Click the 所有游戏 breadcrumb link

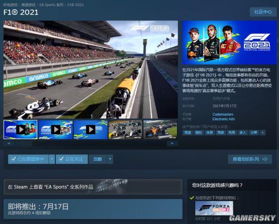click(x=10, y=5)
